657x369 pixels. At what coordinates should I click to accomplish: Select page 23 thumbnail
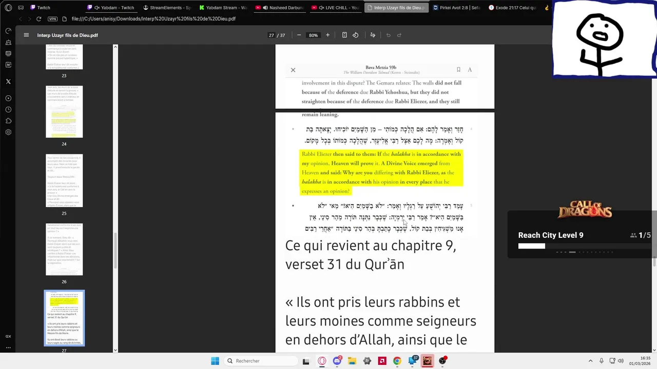pyautogui.click(x=64, y=57)
